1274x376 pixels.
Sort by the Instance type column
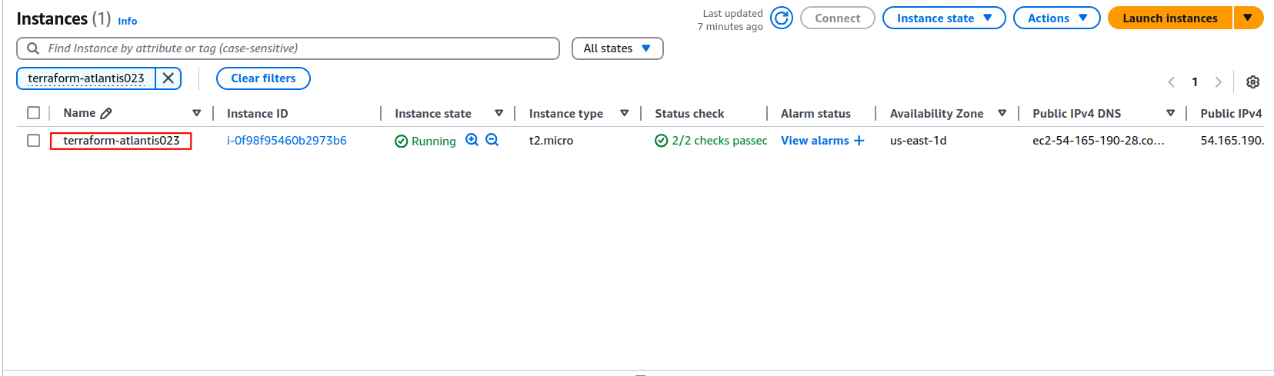(625, 113)
